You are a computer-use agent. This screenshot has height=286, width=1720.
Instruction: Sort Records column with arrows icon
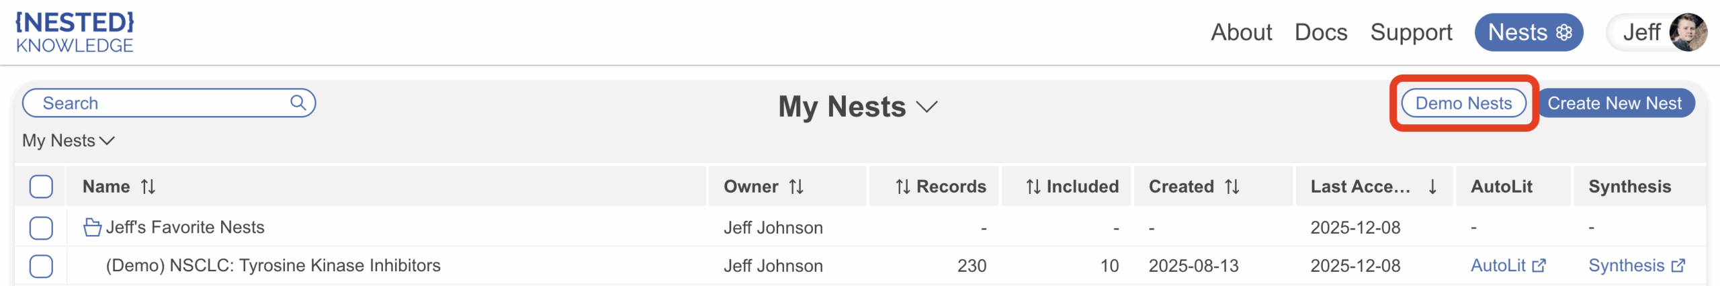(x=902, y=187)
